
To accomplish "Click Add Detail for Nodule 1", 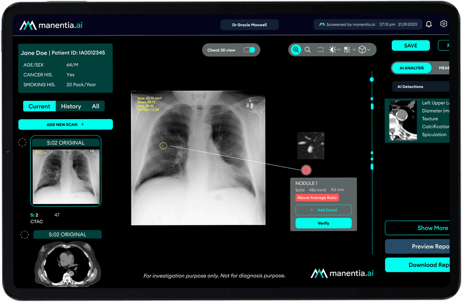I will click(323, 210).
